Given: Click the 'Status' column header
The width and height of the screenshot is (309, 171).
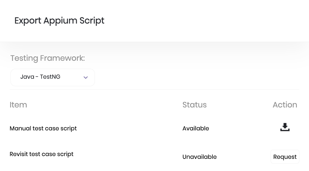Looking at the screenshot, I should pos(195,105).
